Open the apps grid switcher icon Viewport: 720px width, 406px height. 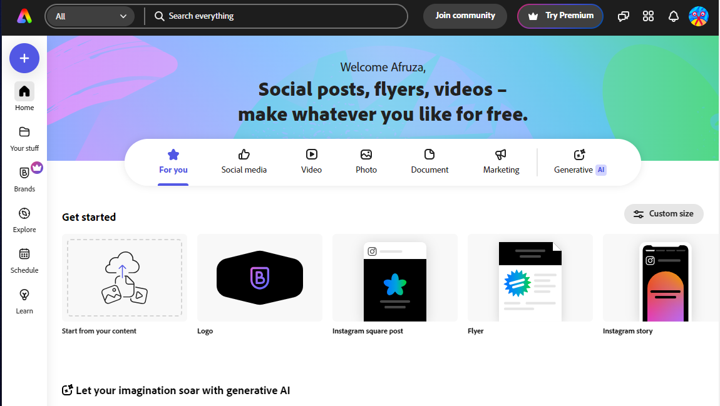[x=648, y=16]
